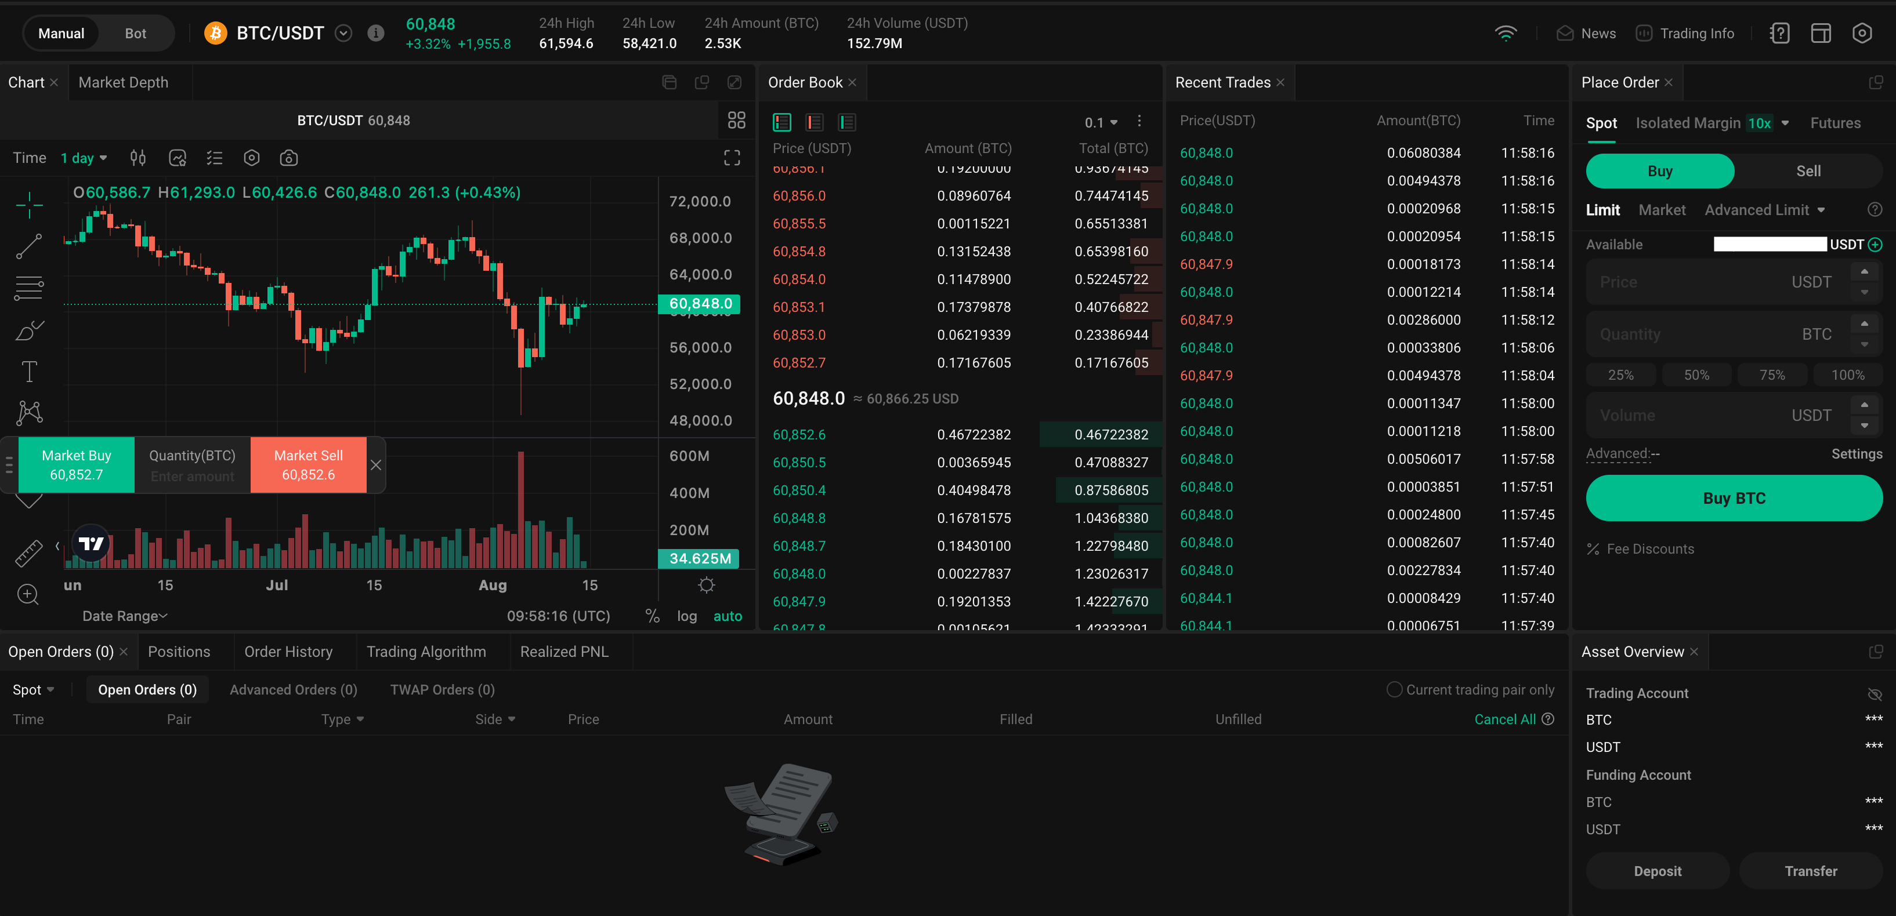Click the Buy BTC button

1734,498
